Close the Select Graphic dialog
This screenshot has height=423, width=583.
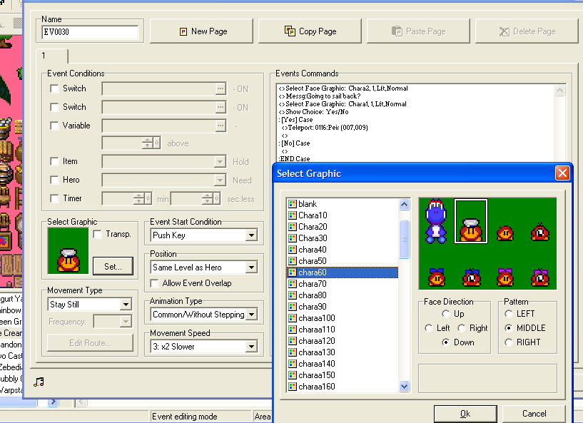tap(562, 173)
